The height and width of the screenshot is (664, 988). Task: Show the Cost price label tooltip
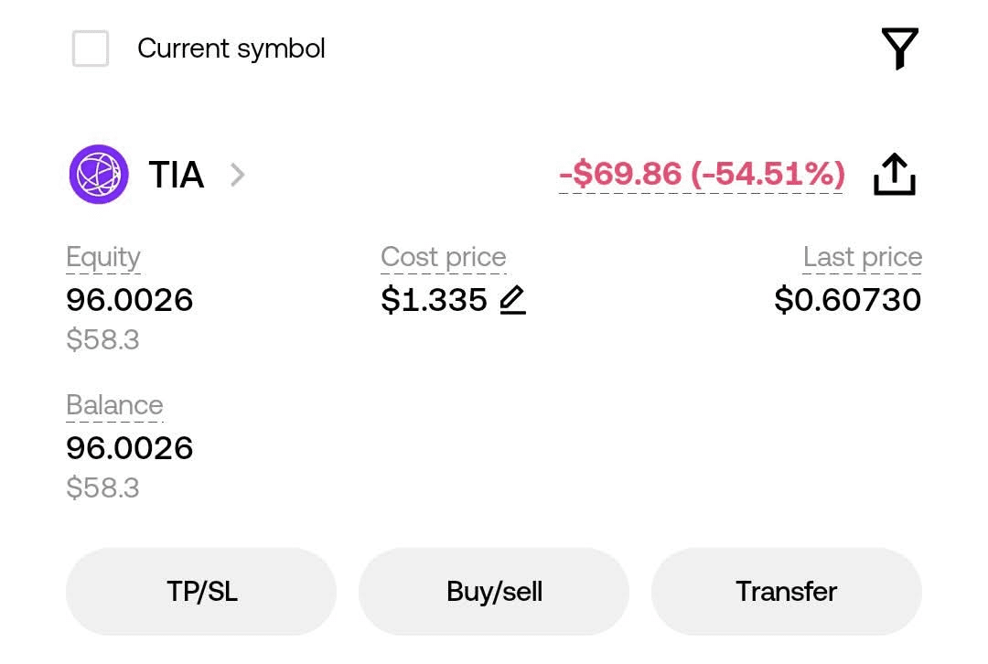pyautogui.click(x=443, y=258)
